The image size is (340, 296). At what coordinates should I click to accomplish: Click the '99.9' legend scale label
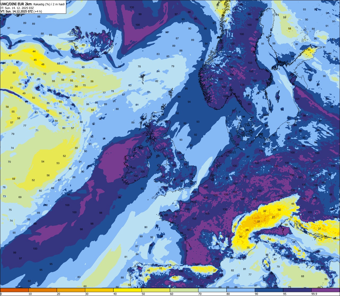click(314, 294)
